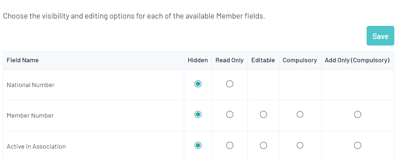Mark Active in Association as Compulsory

pyautogui.click(x=300, y=146)
